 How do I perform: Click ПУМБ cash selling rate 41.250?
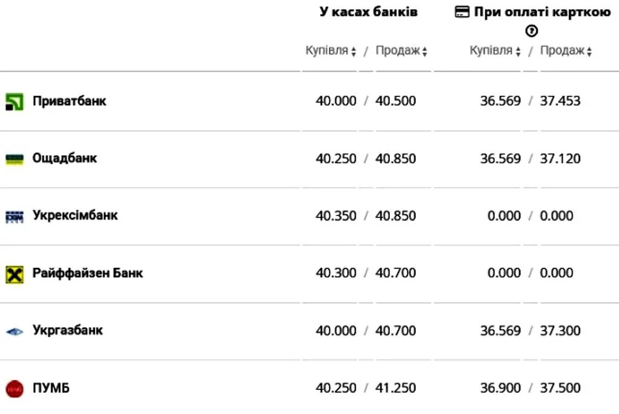point(396,388)
